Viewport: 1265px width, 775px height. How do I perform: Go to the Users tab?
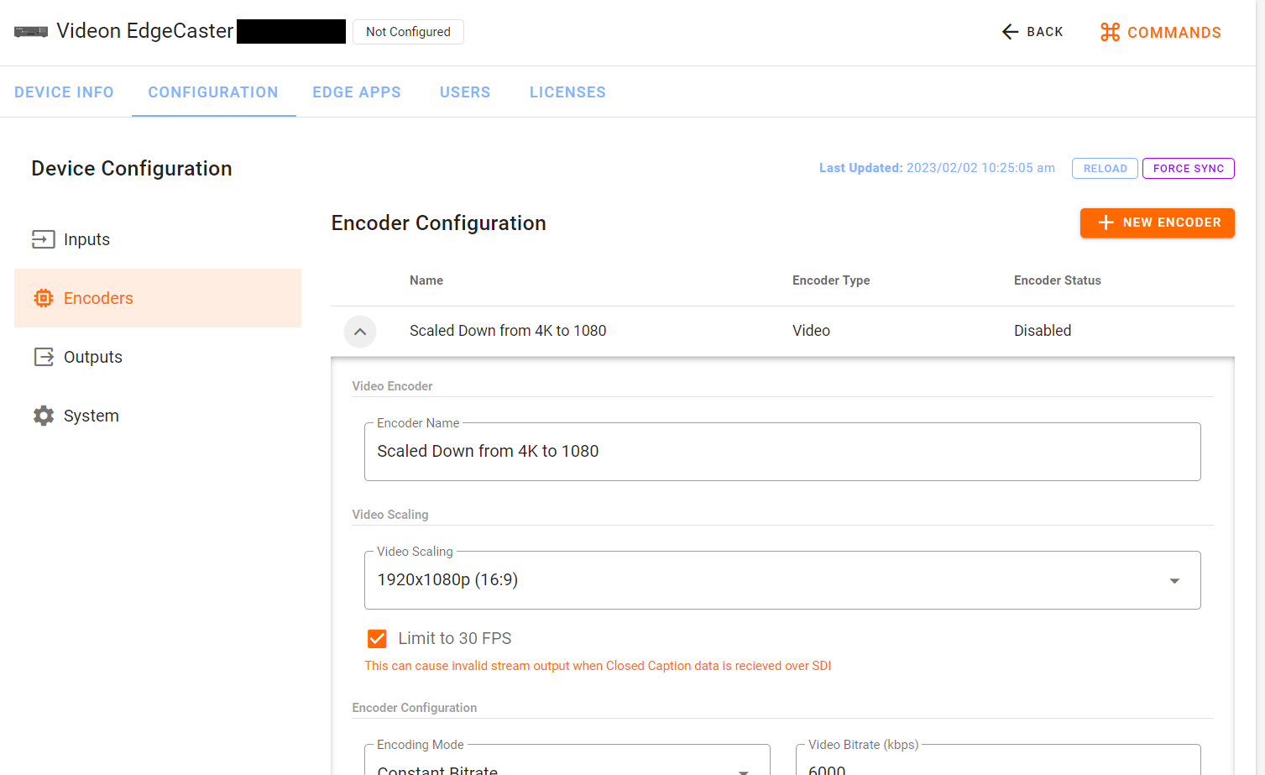465,92
